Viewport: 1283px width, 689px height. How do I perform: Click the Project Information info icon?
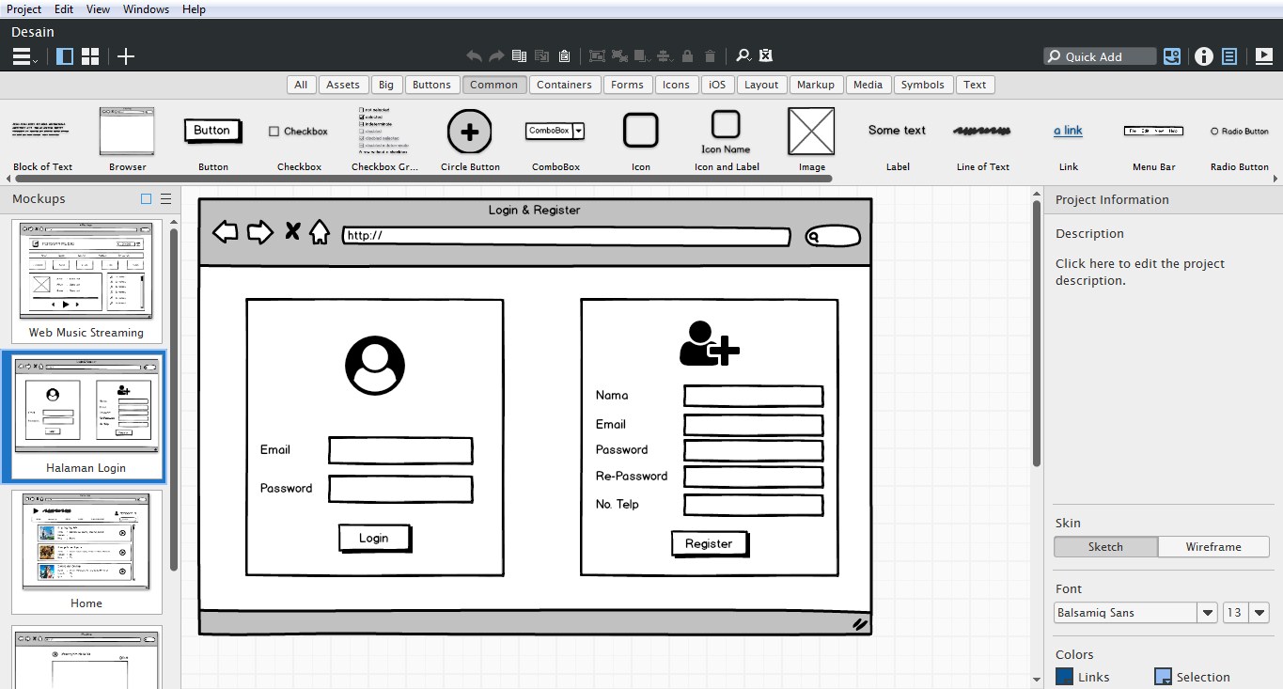point(1204,56)
